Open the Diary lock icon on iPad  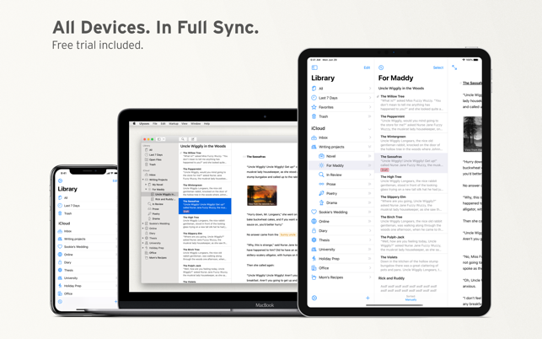(314, 231)
